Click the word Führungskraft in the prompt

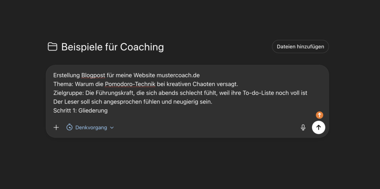[x=114, y=93]
